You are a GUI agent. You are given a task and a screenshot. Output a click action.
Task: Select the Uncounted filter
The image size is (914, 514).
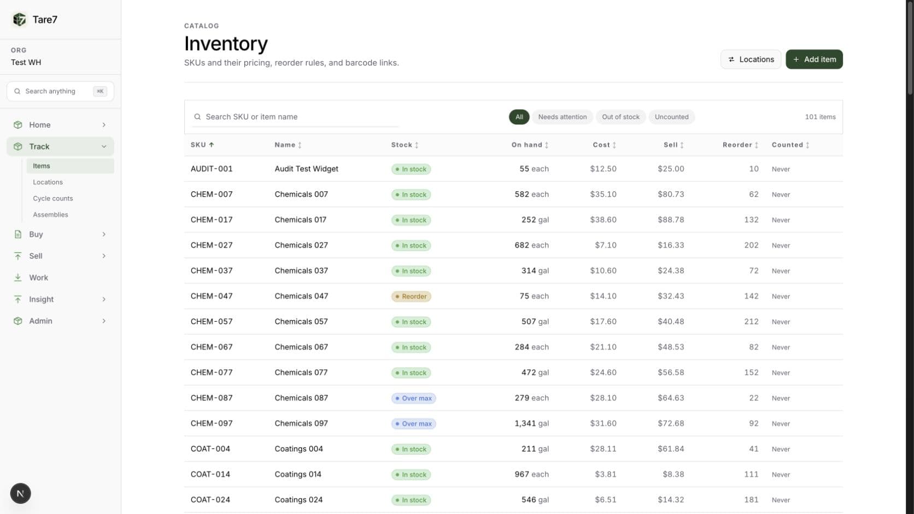click(671, 117)
